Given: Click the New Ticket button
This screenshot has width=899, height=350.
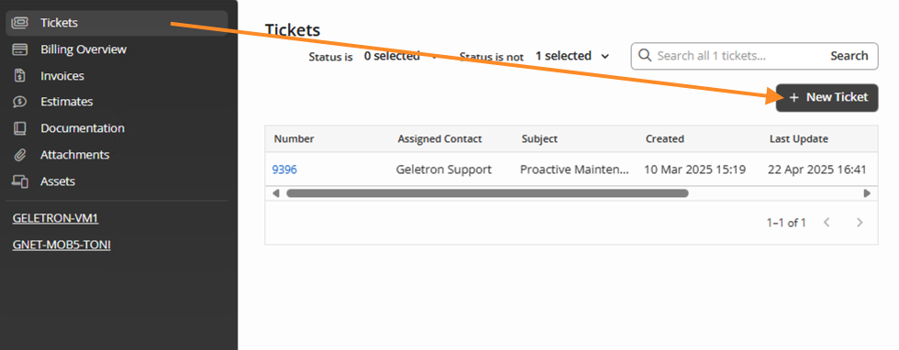Looking at the screenshot, I should (x=827, y=97).
